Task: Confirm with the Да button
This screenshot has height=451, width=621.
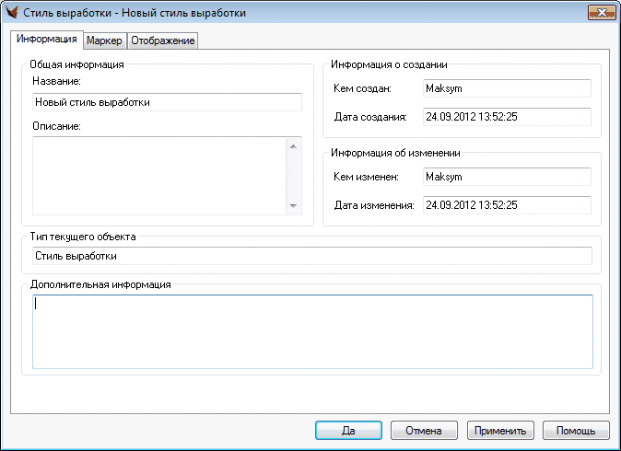Action: [348, 430]
